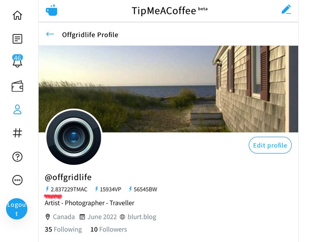Go back using the left arrow

[x=50, y=34]
